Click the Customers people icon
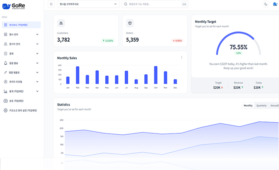279x170 pixels. (x=61, y=23)
